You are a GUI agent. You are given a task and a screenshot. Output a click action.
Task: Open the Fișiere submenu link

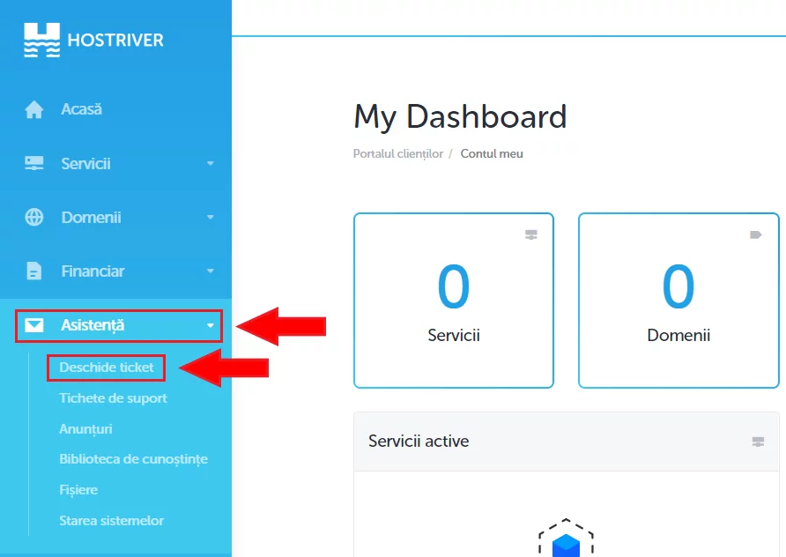(x=78, y=490)
